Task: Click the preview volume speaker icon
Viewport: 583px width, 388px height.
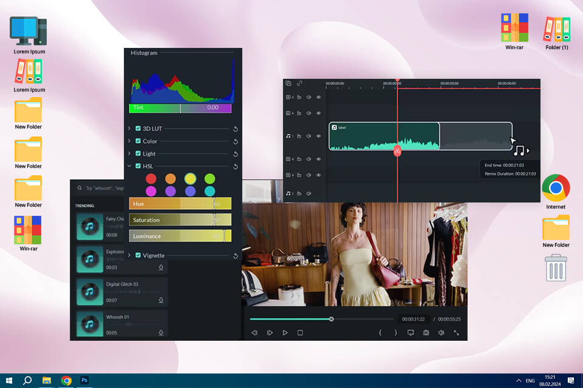Action: 441,333
